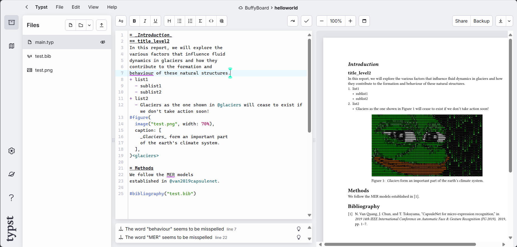Create a new folder in Files panel
Image resolution: width=517 pixels, height=247 pixels.
click(x=81, y=25)
